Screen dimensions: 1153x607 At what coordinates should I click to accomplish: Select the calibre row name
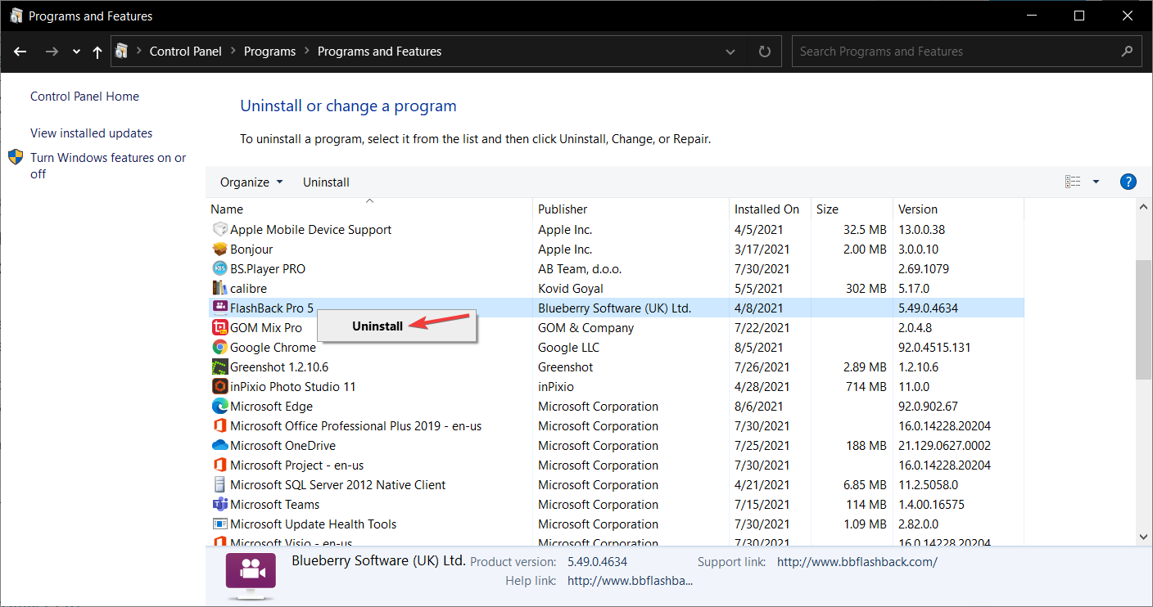(x=248, y=289)
